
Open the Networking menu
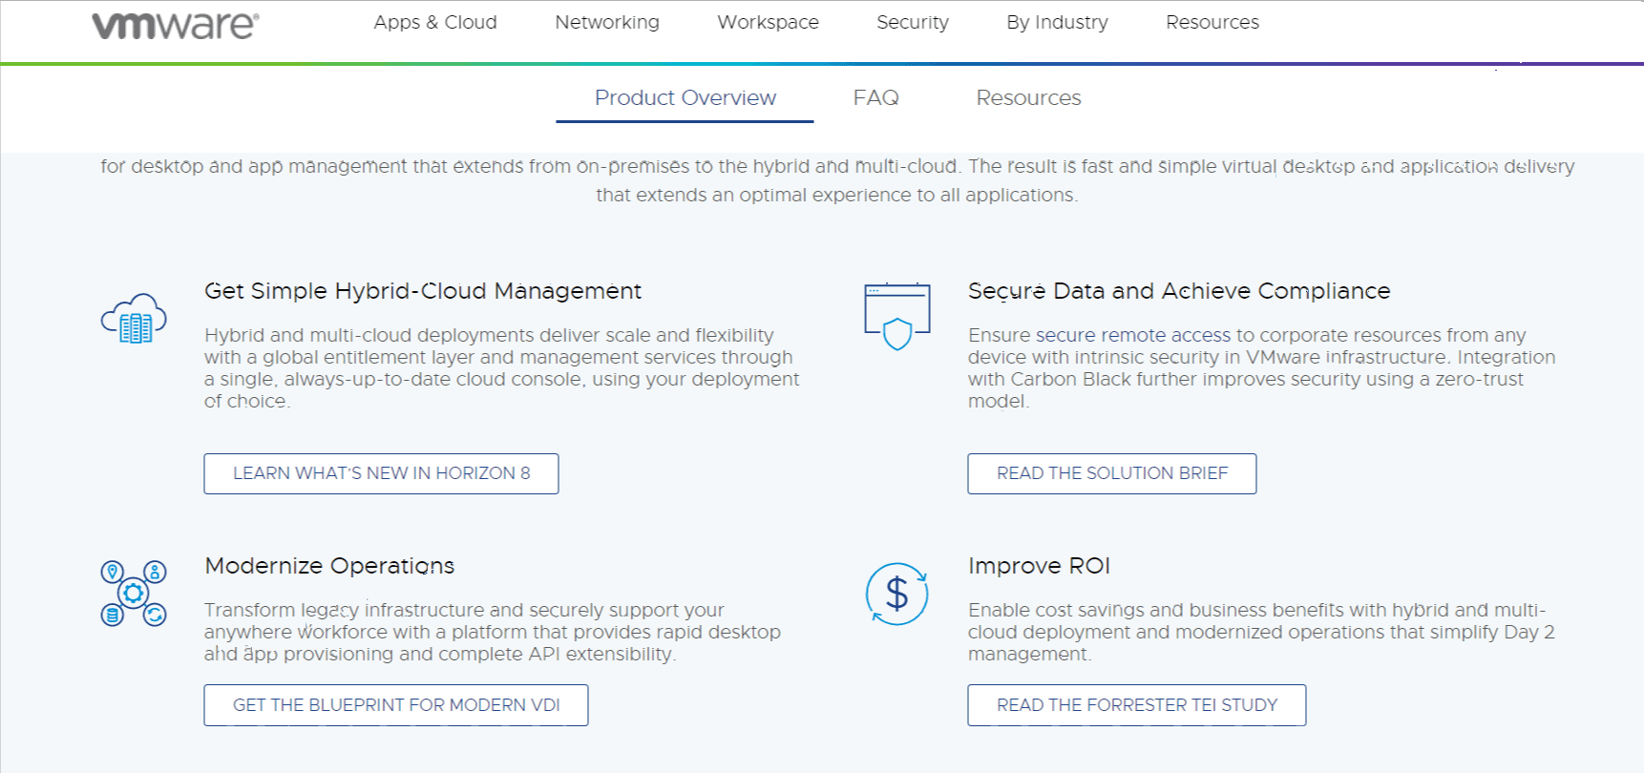607,22
